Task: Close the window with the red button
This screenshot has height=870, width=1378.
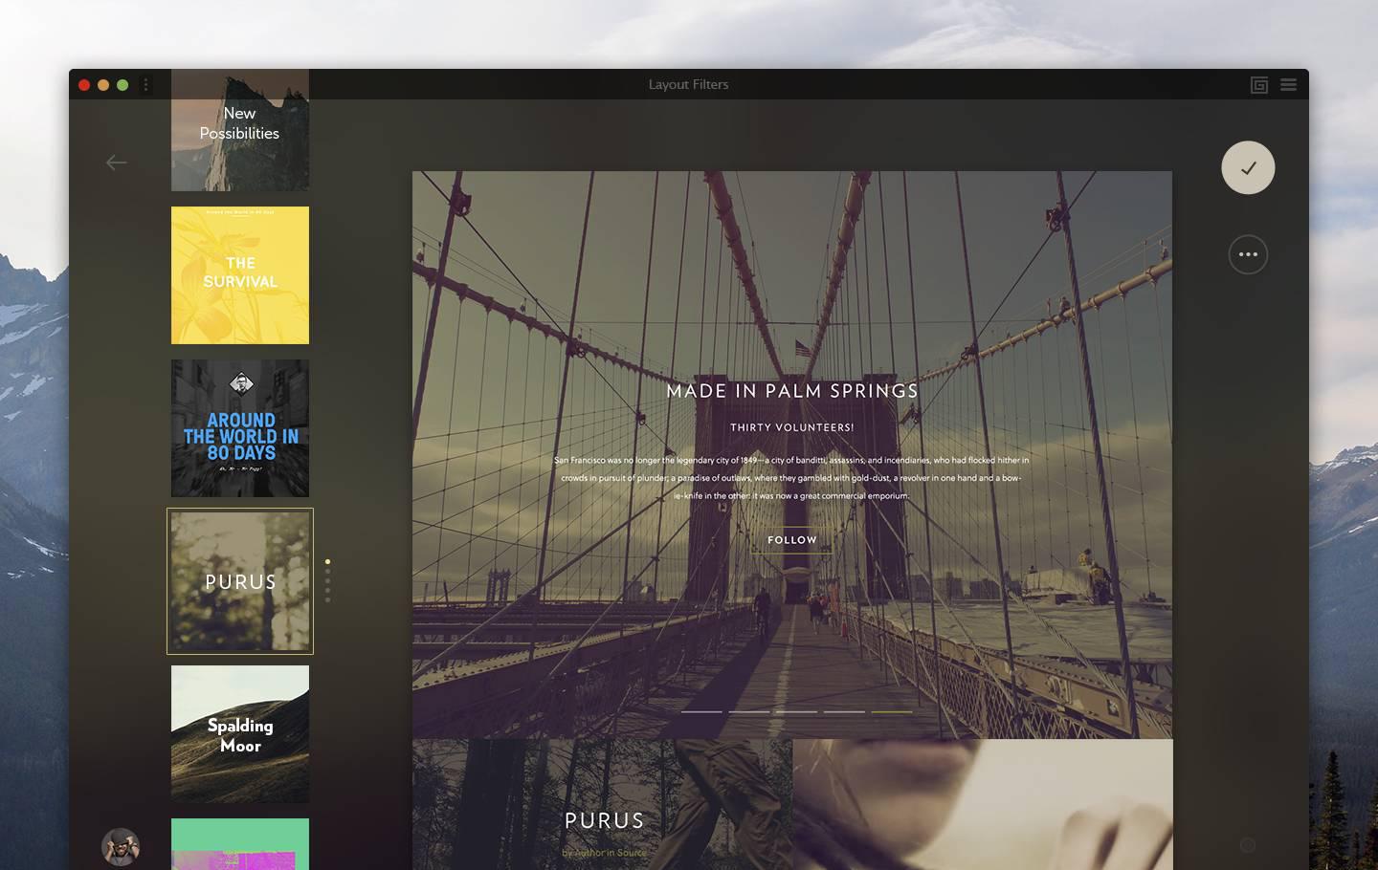Action: click(84, 85)
